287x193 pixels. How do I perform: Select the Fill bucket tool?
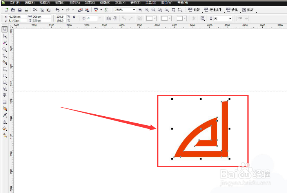pos(5,128)
